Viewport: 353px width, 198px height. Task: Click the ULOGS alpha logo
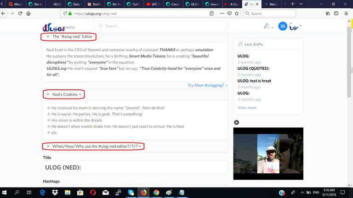pyautogui.click(x=58, y=27)
